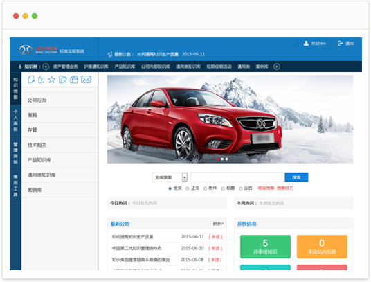371x282 pixels.
Task: Open the 全库搜索 scope dropdown
Action: point(170,177)
